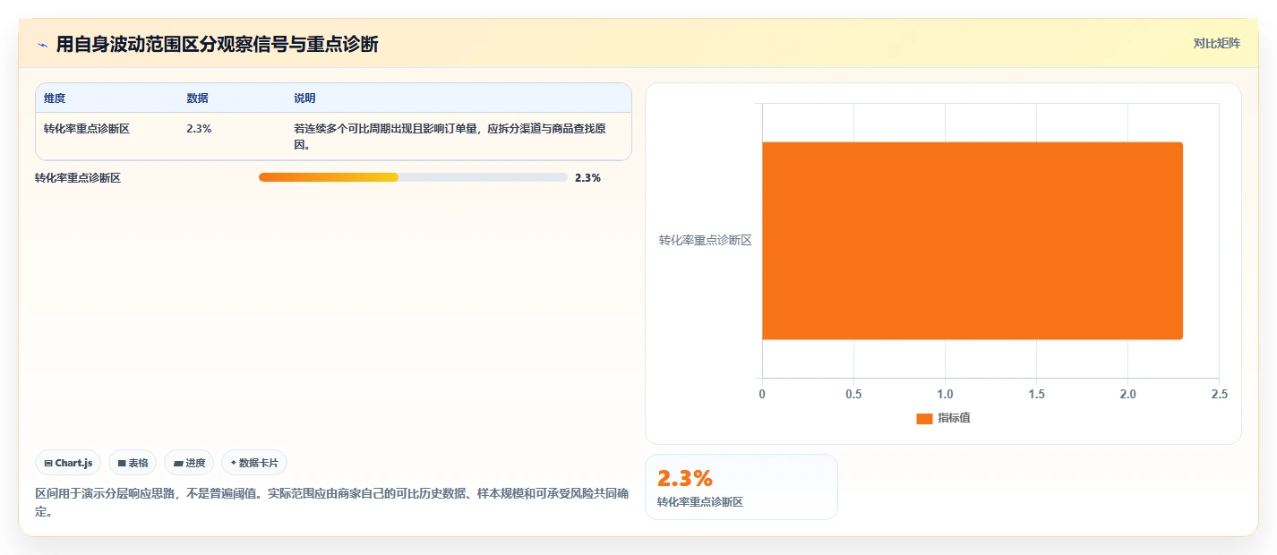
Task: Click the orange bar in the chart
Action: [973, 241]
